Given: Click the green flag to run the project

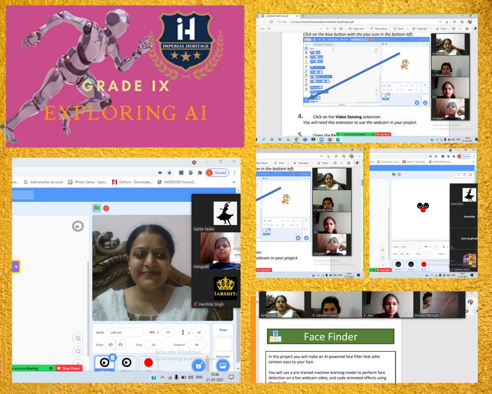Looking at the screenshot, I should [96, 208].
